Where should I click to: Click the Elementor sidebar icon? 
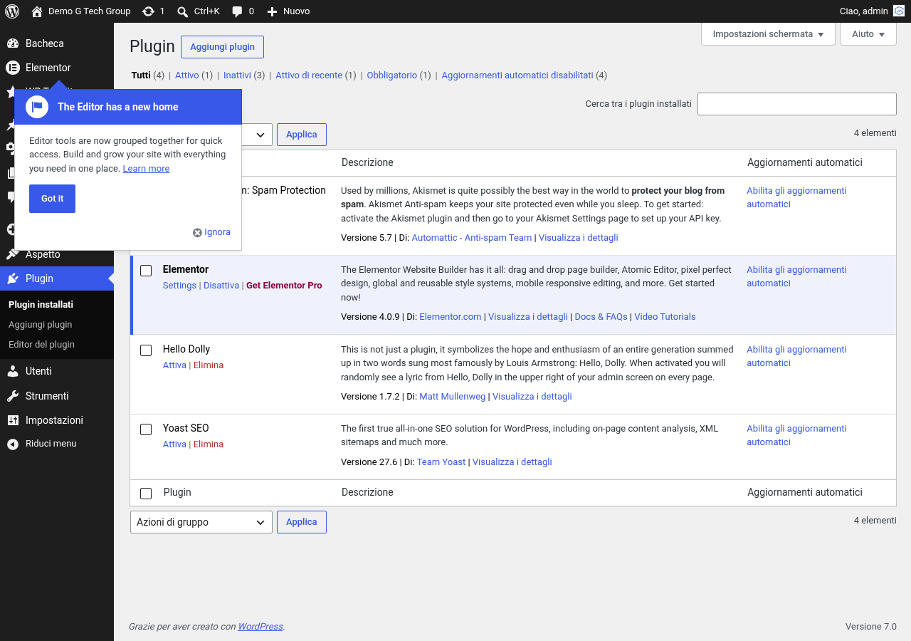13,68
